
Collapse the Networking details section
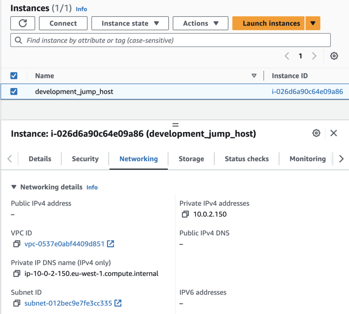(x=13, y=187)
